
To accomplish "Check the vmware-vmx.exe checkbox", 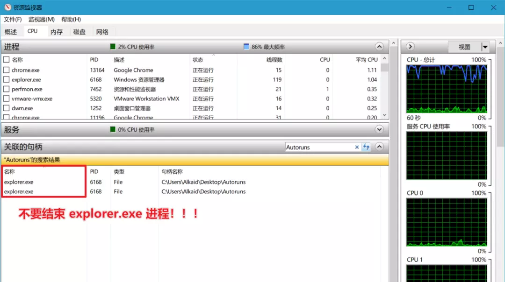I will click(6, 99).
